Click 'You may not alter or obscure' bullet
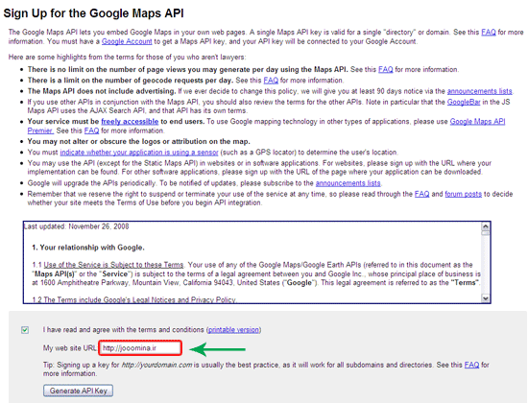The image size is (528, 403). [x=139, y=141]
